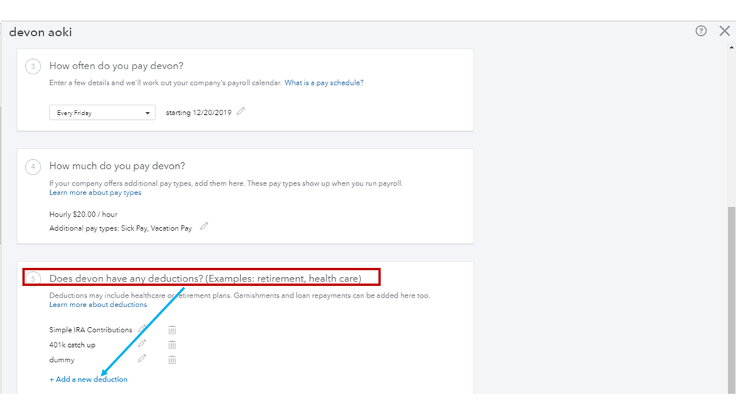736x414 pixels.
Task: Click the vertical scrollbar thumb
Action: [x=730, y=295]
